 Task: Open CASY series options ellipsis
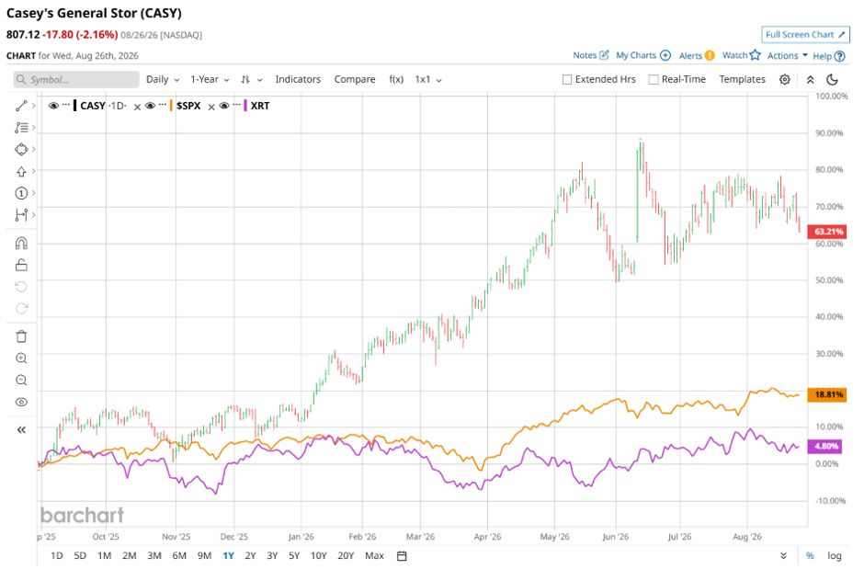(66, 105)
